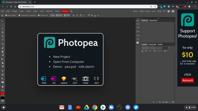Toggle the lock Position checkbox
This screenshot has width=198, height=111.
tap(154, 51)
